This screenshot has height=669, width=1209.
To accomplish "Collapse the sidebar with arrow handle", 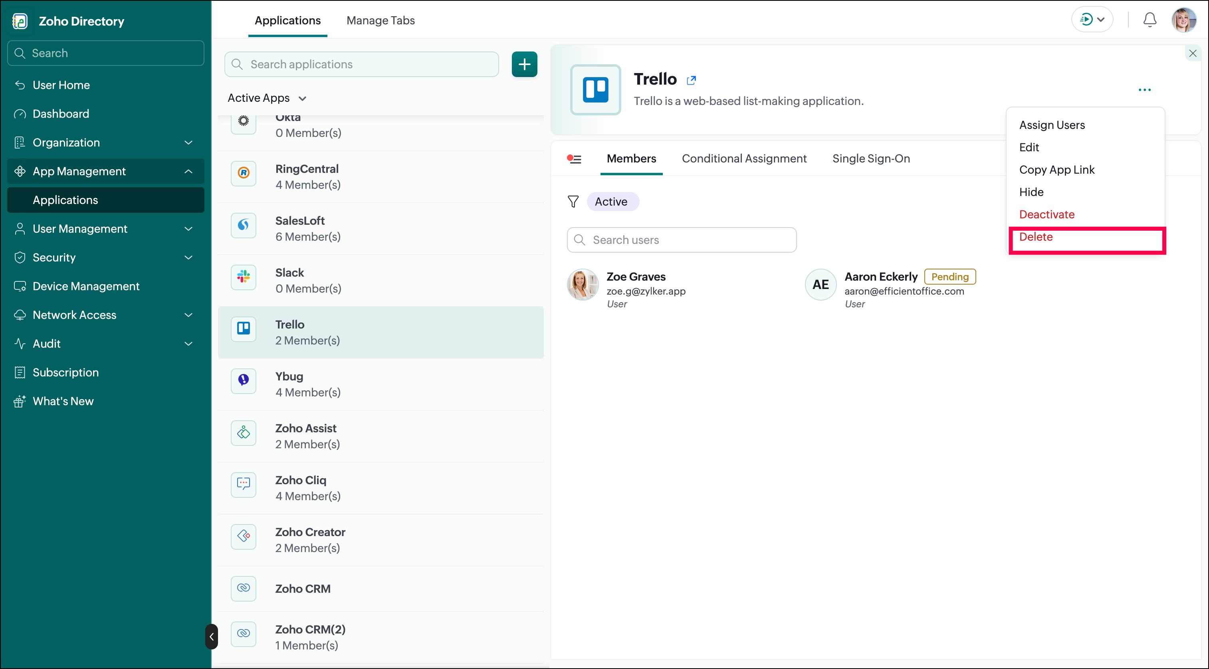I will [212, 637].
